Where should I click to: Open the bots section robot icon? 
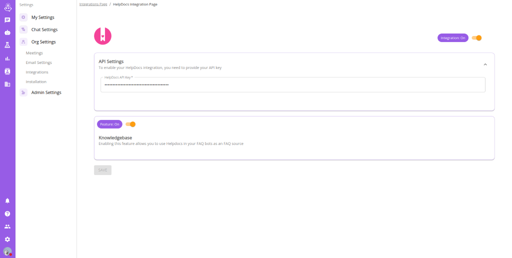[7, 32]
